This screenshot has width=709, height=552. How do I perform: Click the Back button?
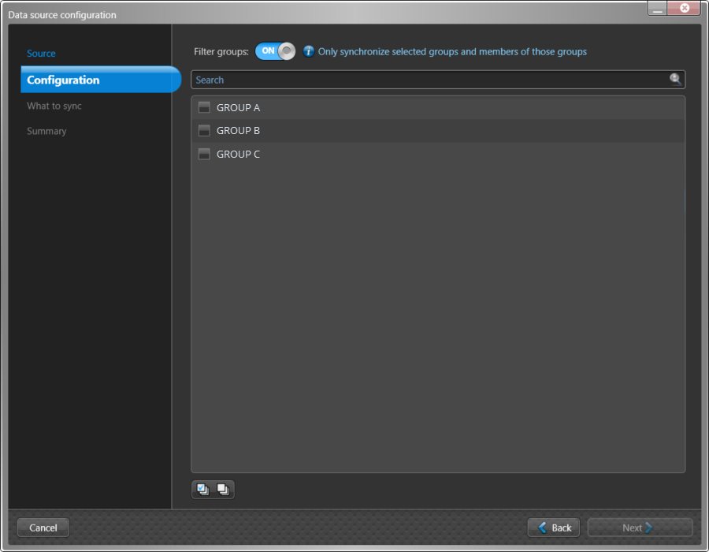(x=553, y=528)
